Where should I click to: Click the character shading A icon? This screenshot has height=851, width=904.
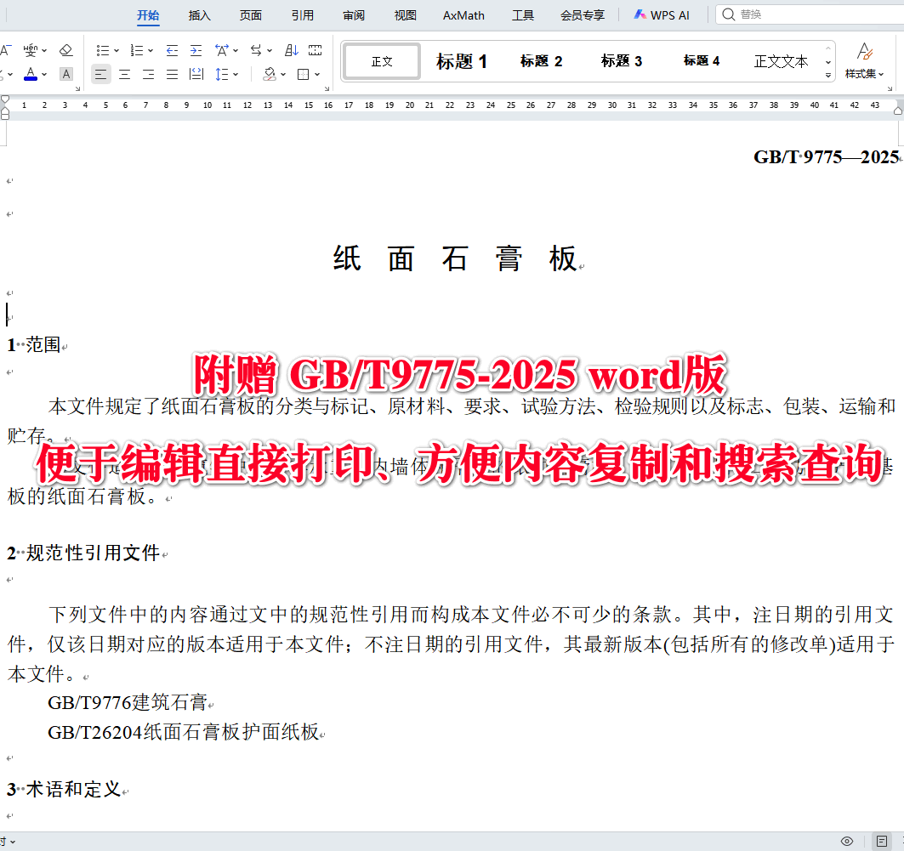(65, 75)
